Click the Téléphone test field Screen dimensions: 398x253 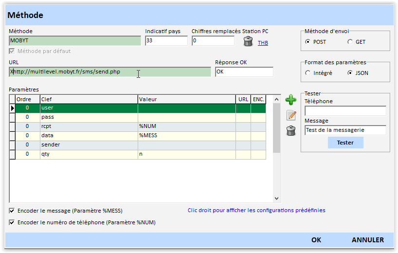tap(345, 111)
